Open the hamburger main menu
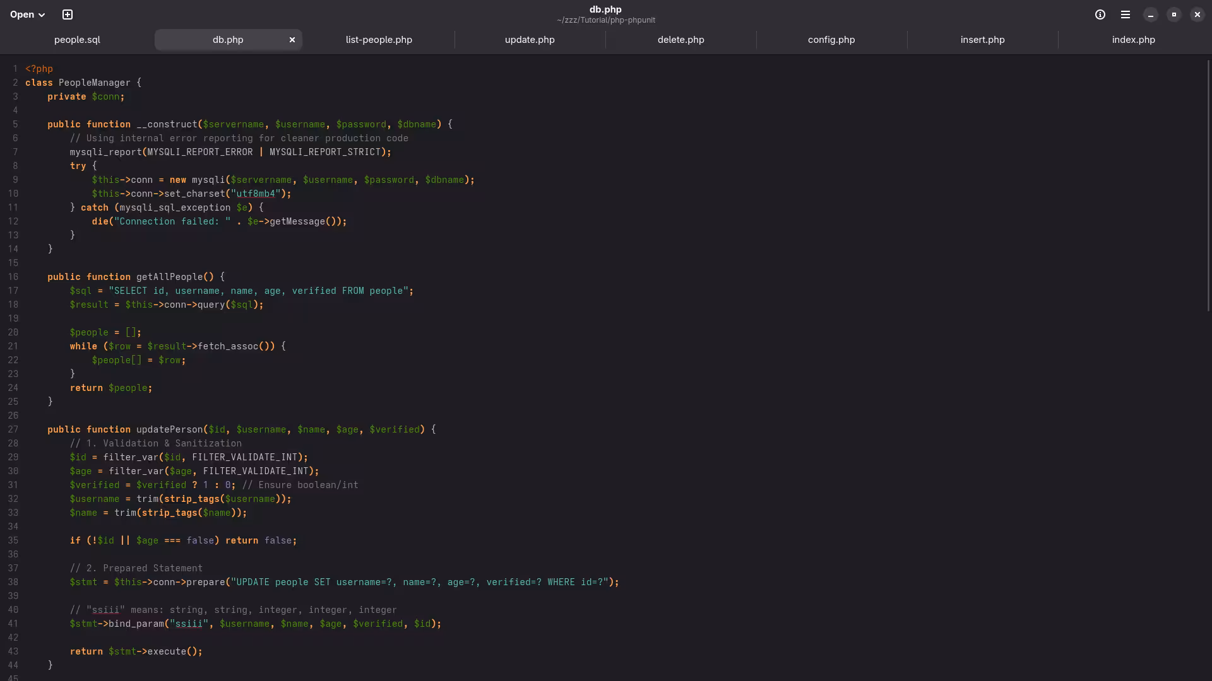The image size is (1212, 681). point(1126,15)
